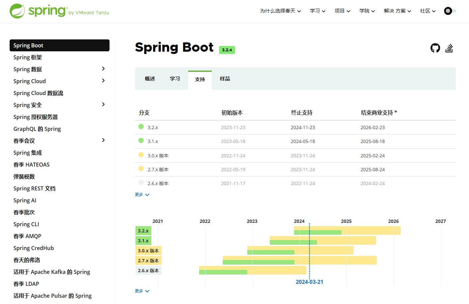This screenshot has width=469, height=304.
Task: Expand the Spring Cloud sidebar chevron
Action: tap(103, 80)
